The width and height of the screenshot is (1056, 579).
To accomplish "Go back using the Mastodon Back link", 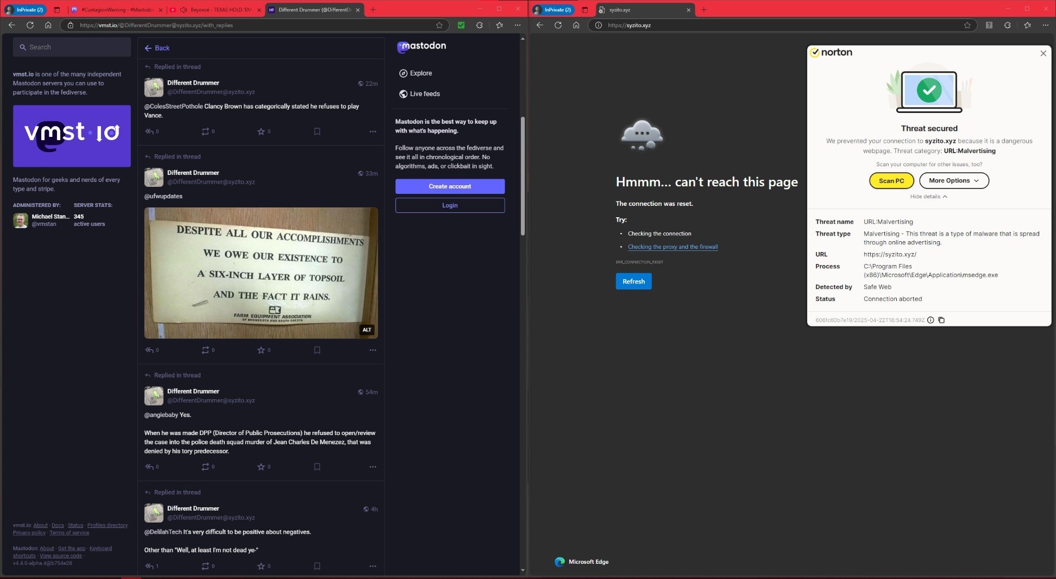I will tap(157, 48).
